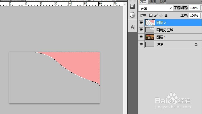Switch to the 图层 tab

[143, 2]
